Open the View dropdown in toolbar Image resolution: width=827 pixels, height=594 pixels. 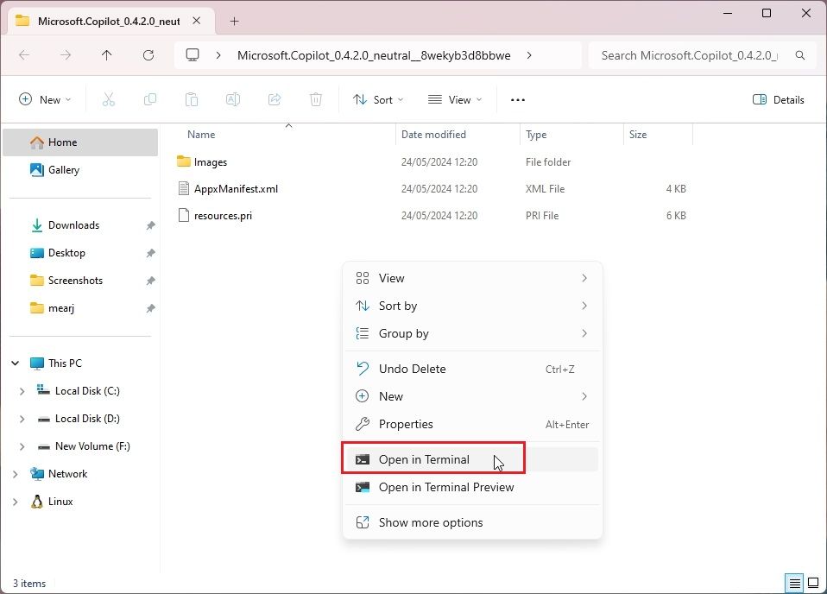tap(455, 99)
